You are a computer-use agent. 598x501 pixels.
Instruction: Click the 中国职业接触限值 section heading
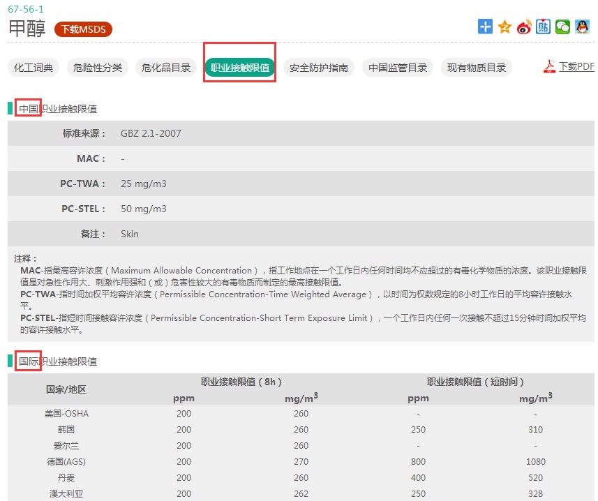[x=58, y=109]
